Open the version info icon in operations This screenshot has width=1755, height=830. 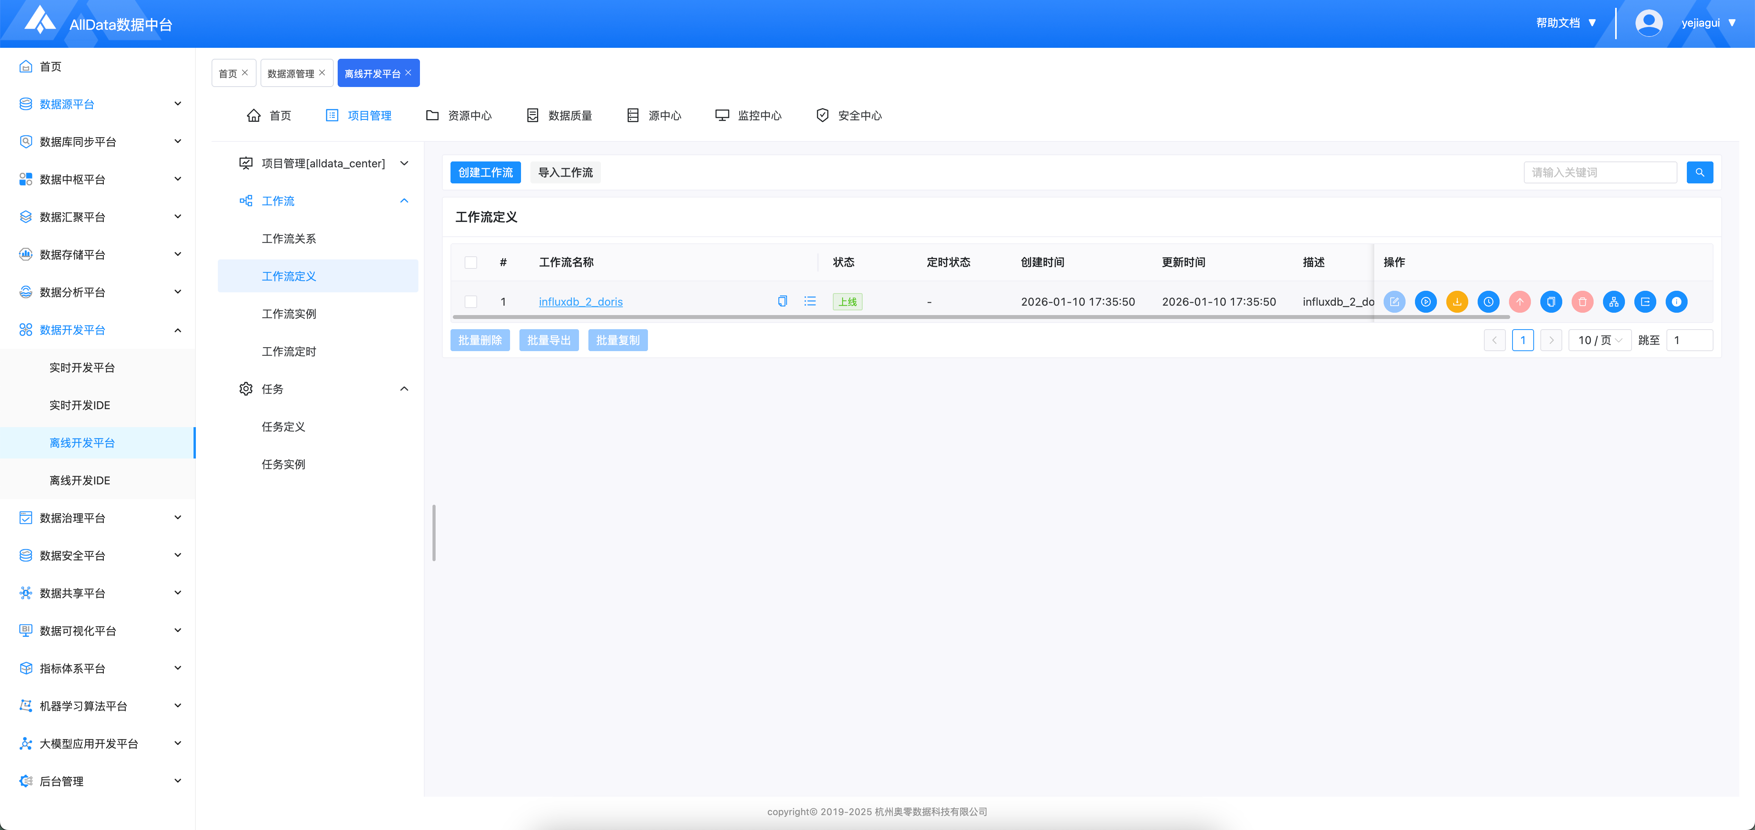coord(1676,302)
